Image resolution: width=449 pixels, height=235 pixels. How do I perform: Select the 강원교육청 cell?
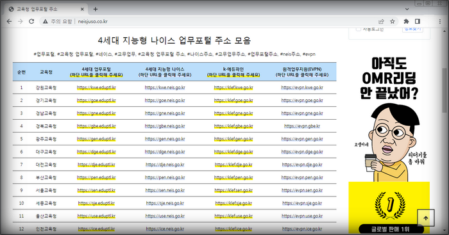pos(46,88)
